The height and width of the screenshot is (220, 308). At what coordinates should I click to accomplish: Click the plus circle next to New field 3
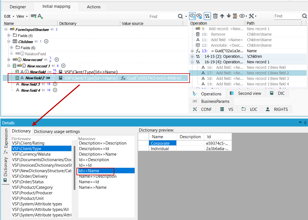click(x=55, y=84)
